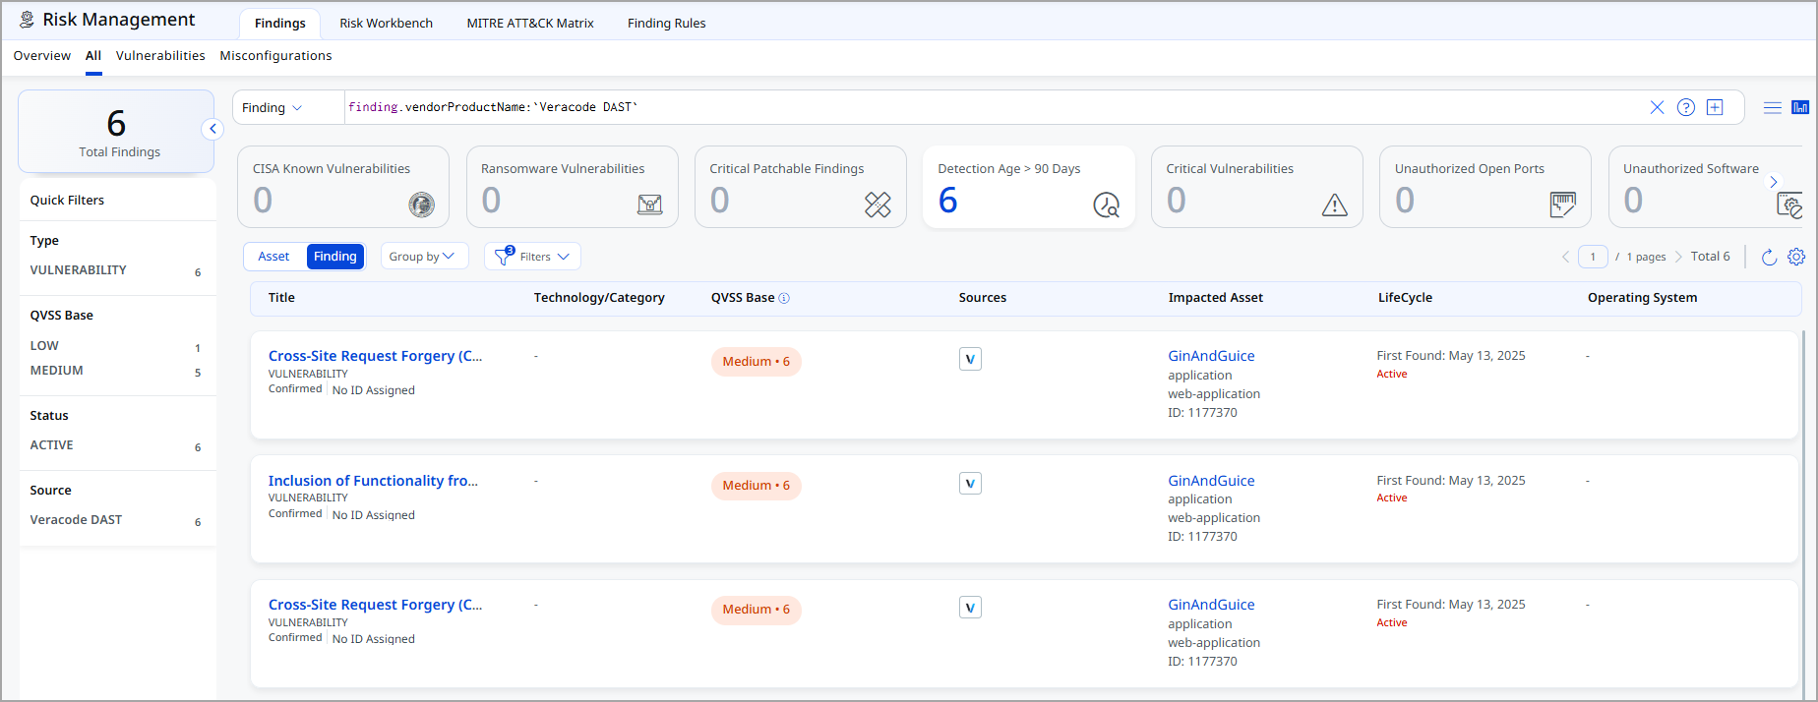The image size is (1818, 702).
Task: Switch to list view icon
Action: point(1773,108)
